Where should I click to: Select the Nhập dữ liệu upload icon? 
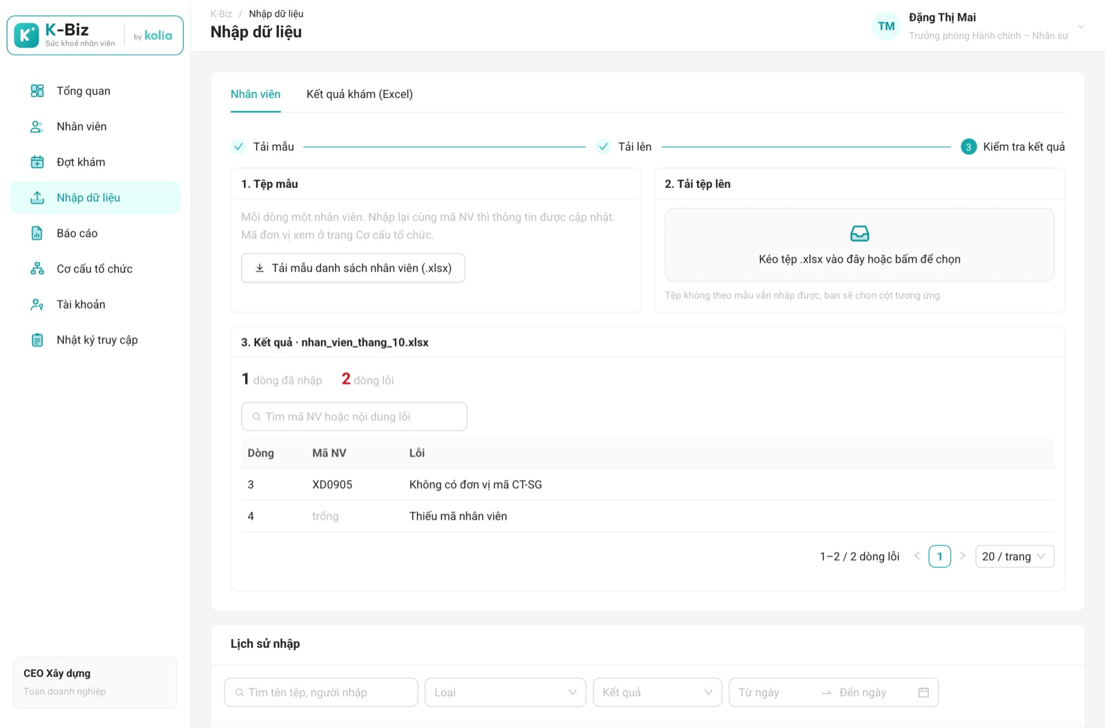pyautogui.click(x=37, y=198)
